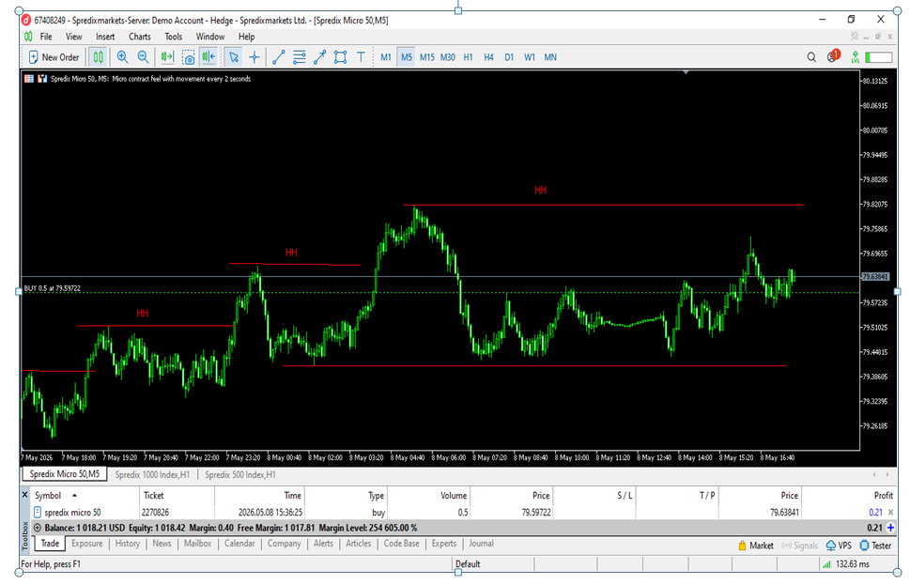910x585 pixels.
Task: Sort positions by Profit column
Action: click(848, 496)
